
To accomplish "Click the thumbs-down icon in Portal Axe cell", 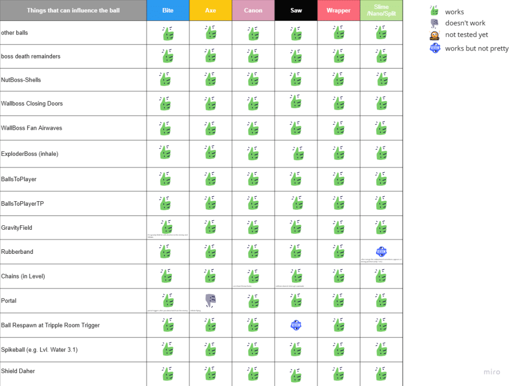I will point(210,300).
